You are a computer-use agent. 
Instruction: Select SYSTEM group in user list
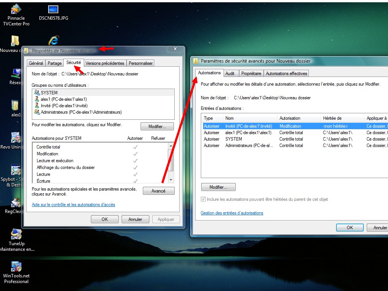click(49, 92)
